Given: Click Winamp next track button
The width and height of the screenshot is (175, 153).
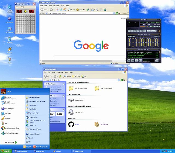Looking at the screenshot, I should [141, 31].
